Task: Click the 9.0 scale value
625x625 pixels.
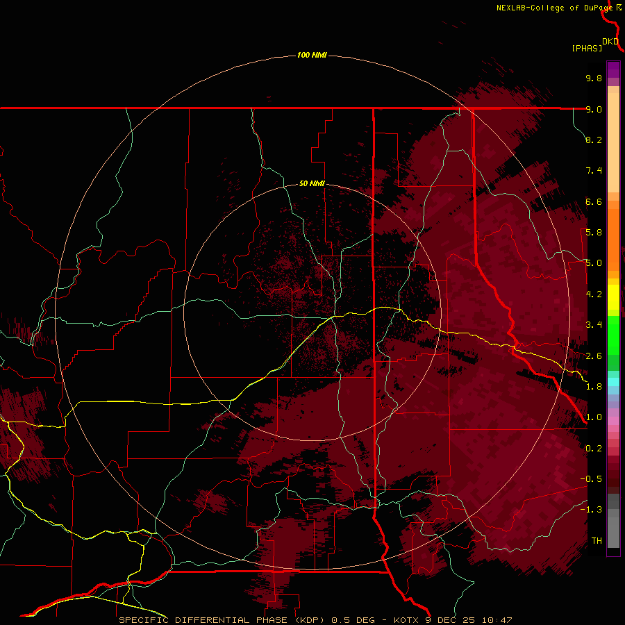Action: (594, 109)
